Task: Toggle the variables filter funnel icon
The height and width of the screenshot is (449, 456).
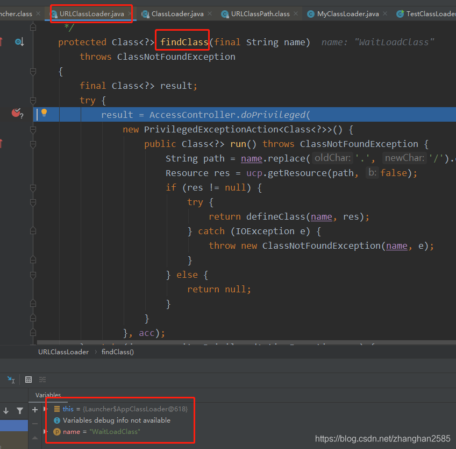Action: (20, 410)
